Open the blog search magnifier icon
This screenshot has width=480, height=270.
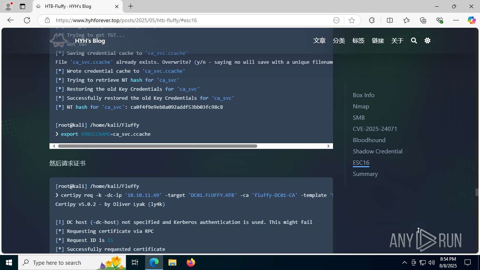[x=414, y=40]
